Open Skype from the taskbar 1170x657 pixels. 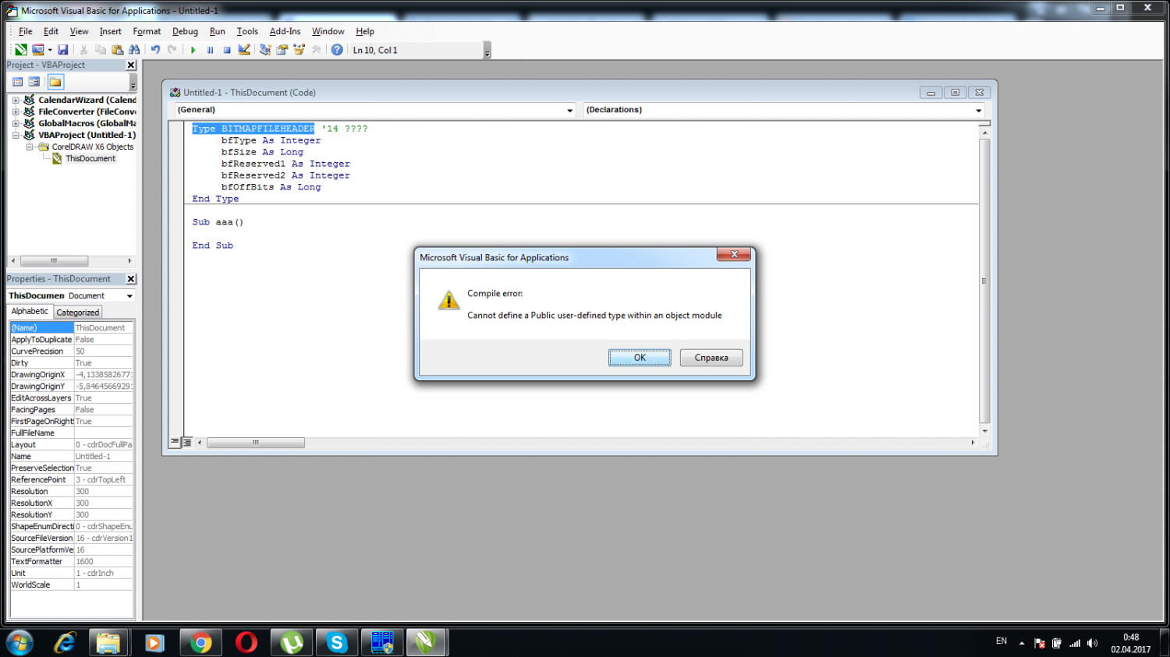pyautogui.click(x=337, y=643)
